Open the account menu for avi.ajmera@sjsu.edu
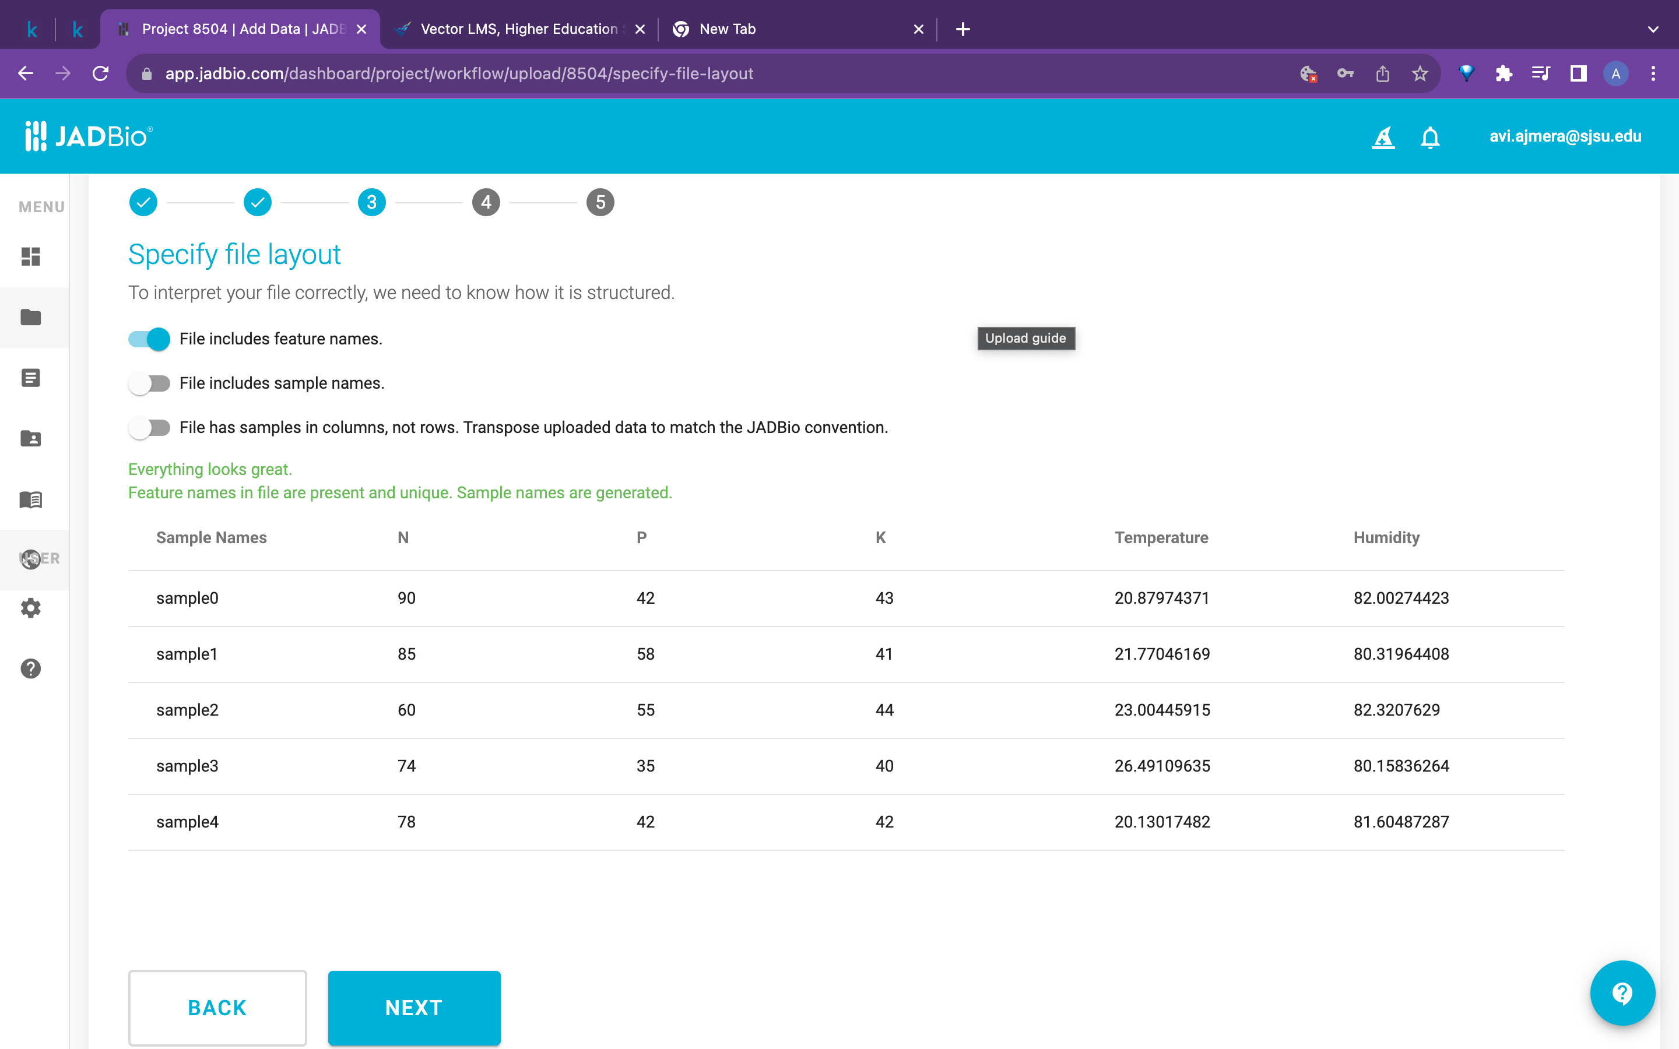This screenshot has width=1679, height=1049. tap(1565, 136)
